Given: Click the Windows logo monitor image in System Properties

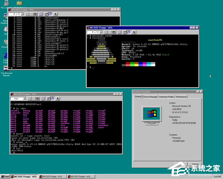Looking at the screenshot, I should pos(152,115).
